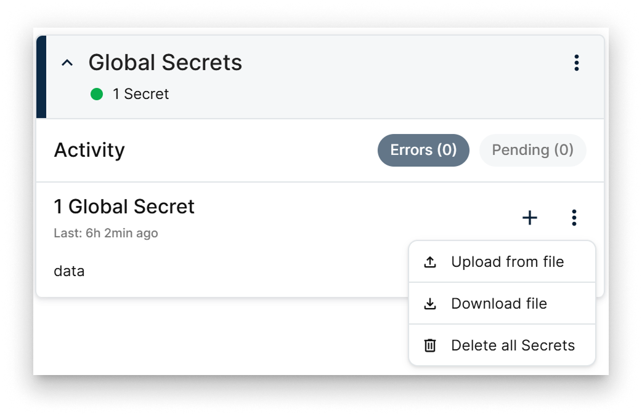Click the plus icon to add a new secret
The height and width of the screenshot is (415, 642).
click(x=530, y=218)
